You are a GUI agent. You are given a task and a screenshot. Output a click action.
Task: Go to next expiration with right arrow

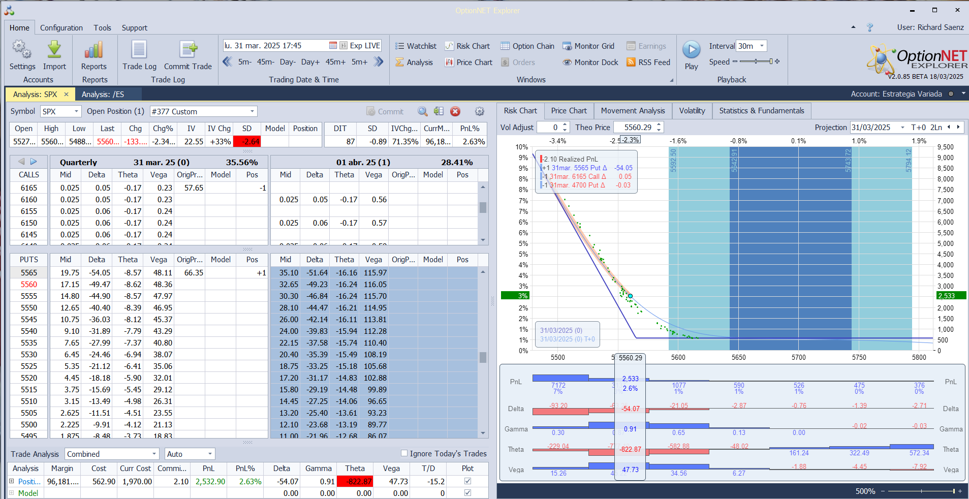click(x=34, y=162)
